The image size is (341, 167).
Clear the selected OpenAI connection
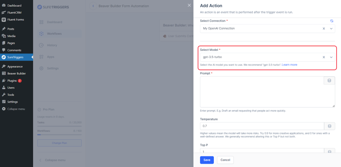pos(324,29)
